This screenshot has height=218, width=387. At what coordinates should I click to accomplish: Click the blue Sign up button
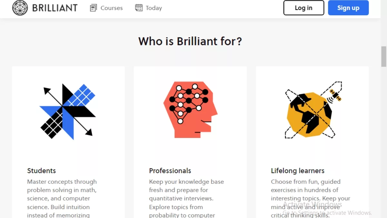[x=348, y=8]
